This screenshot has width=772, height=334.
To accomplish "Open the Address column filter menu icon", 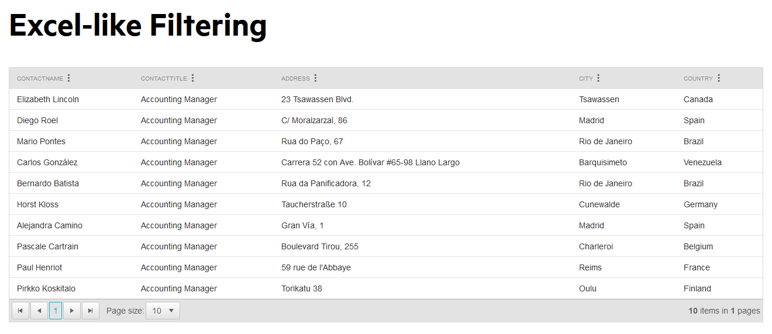I will pos(316,78).
